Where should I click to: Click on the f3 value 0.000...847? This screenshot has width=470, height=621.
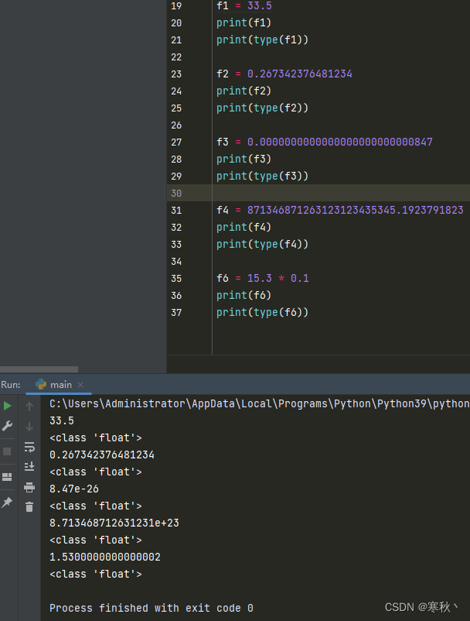339,142
